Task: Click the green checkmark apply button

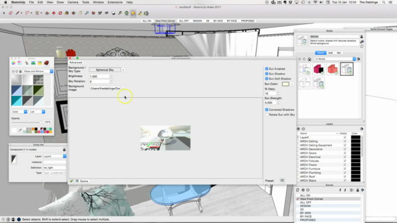Action: pos(71,181)
